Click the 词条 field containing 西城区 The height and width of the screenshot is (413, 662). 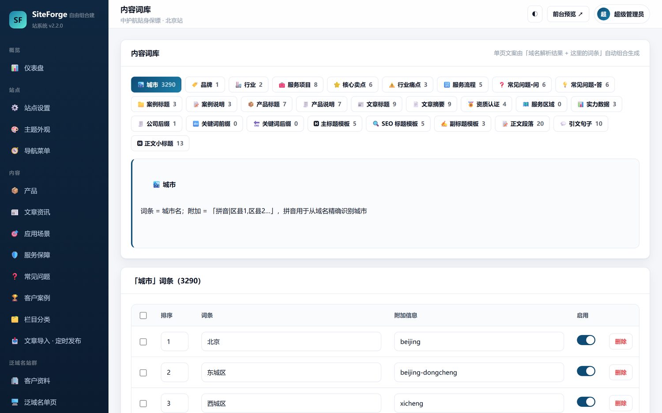tap(291, 403)
